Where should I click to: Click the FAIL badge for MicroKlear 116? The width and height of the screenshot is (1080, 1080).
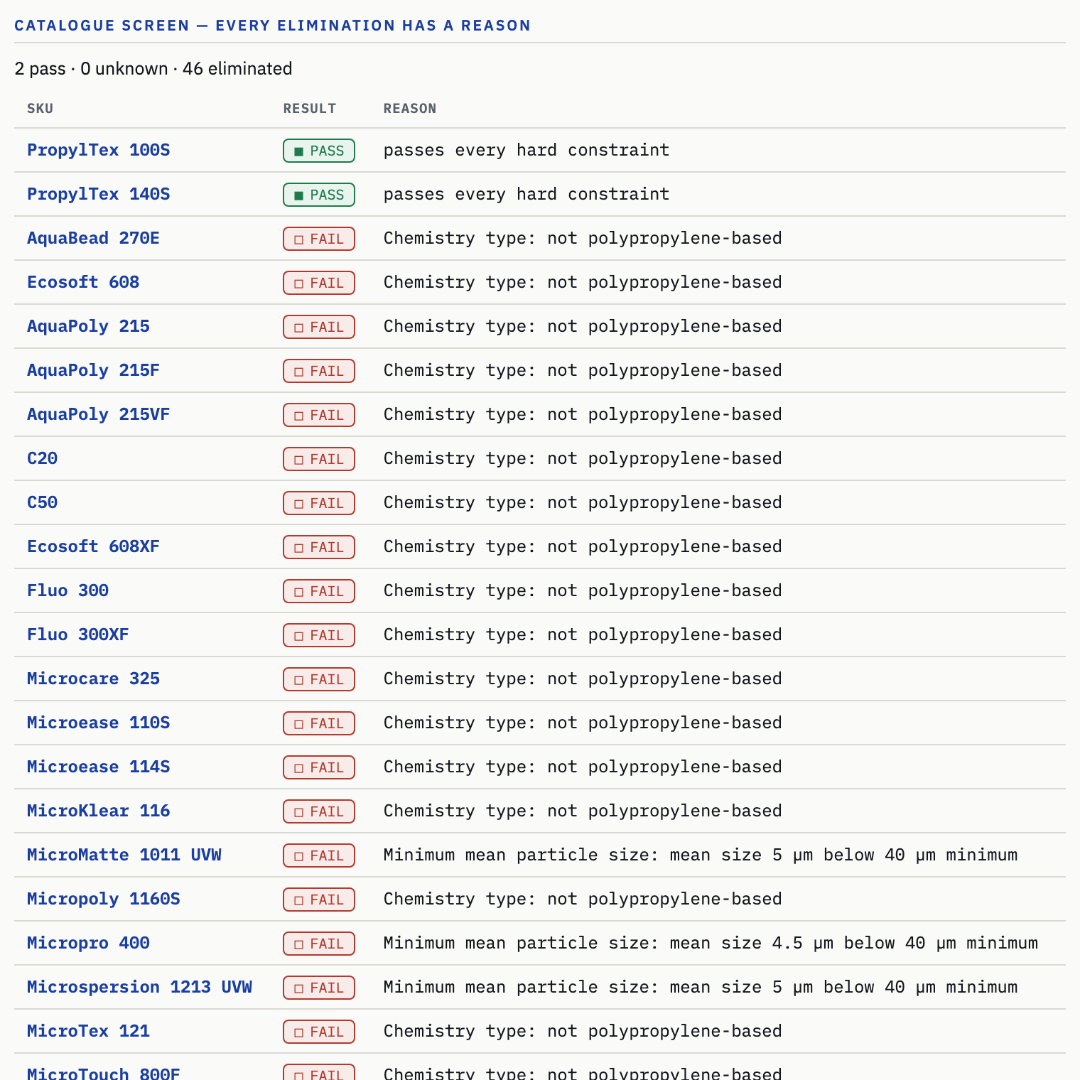pyautogui.click(x=319, y=811)
